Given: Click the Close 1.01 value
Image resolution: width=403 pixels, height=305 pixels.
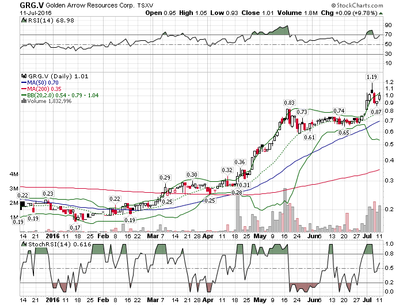Looking at the screenshot, I should coord(257,13).
